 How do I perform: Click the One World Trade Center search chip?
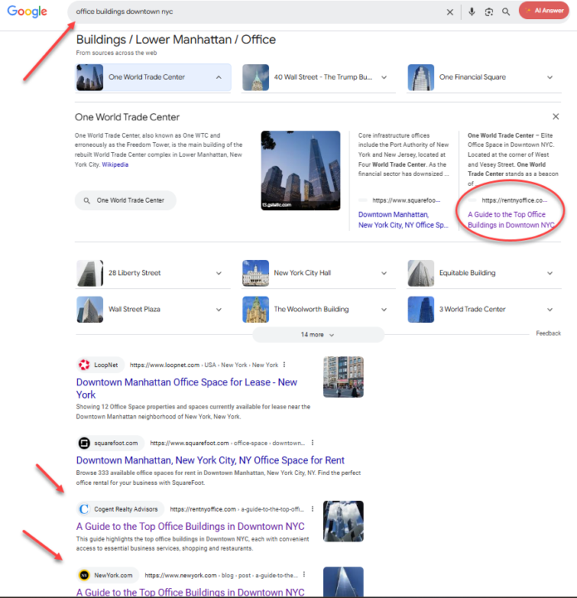[x=125, y=200]
